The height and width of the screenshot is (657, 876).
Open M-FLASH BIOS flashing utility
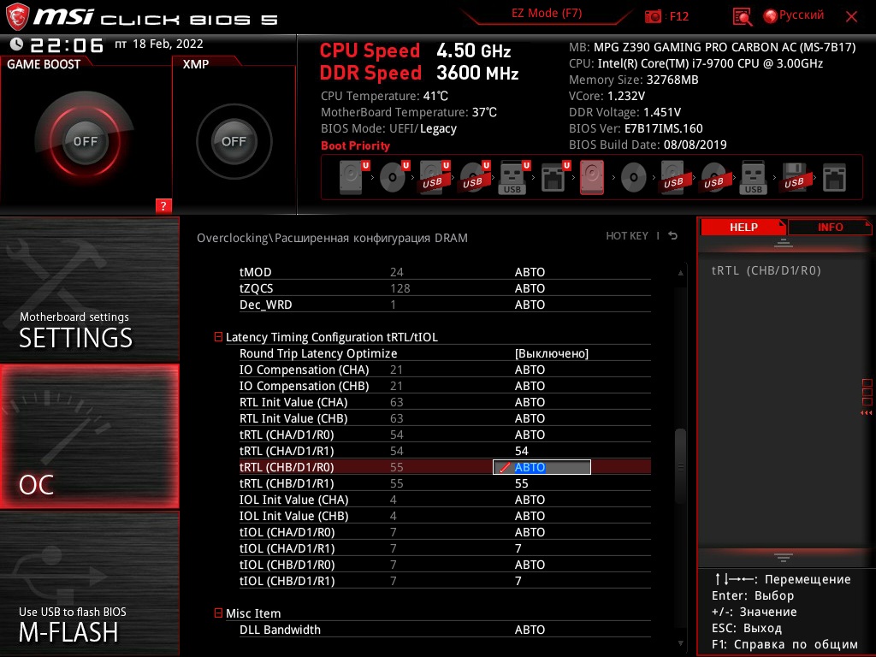(x=89, y=583)
